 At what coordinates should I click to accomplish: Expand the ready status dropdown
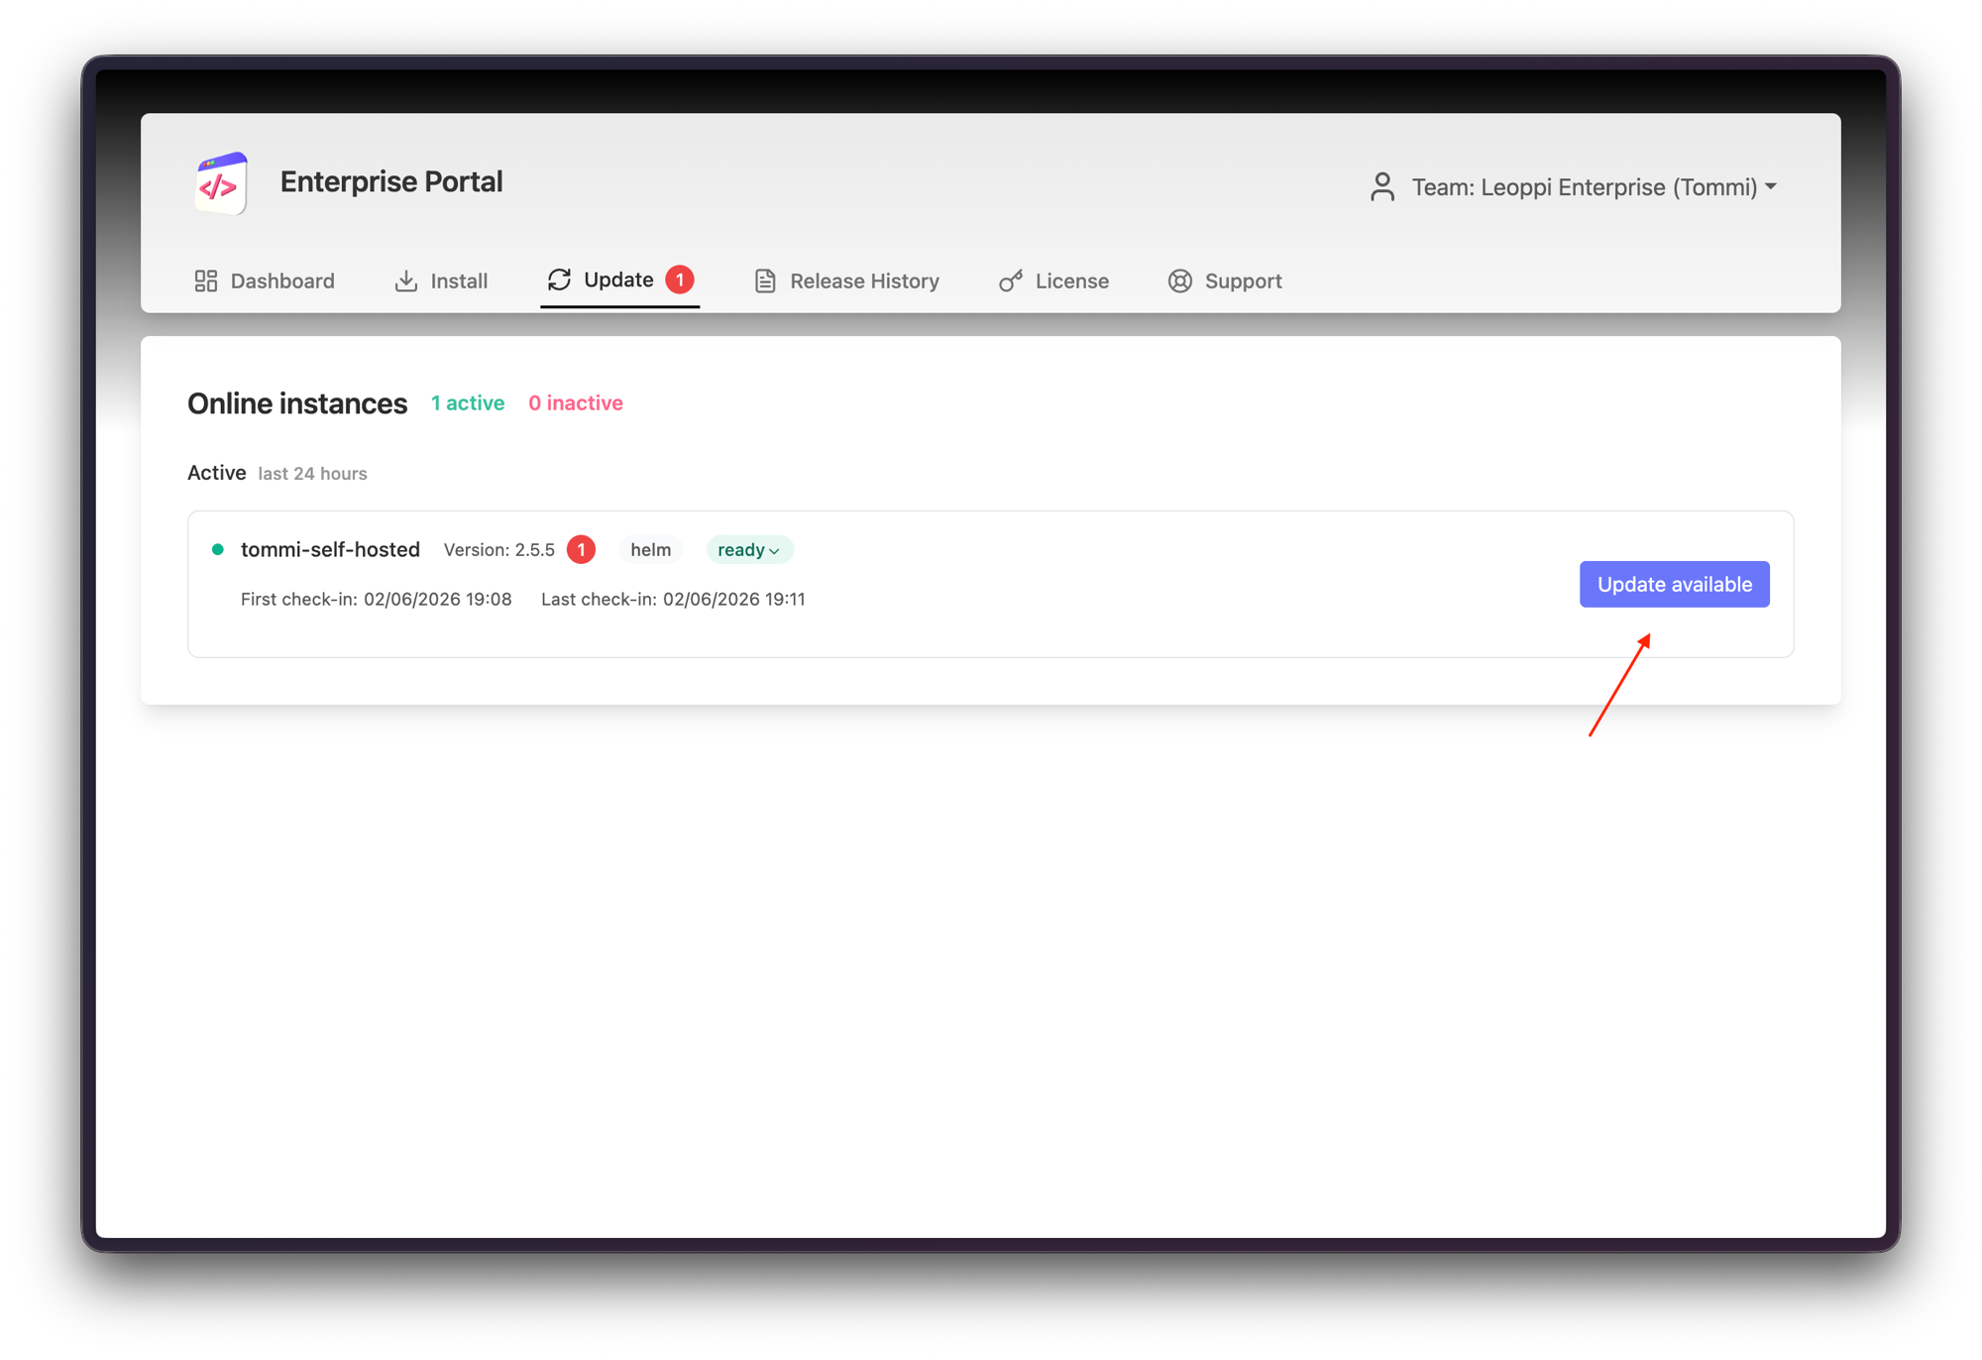749,550
